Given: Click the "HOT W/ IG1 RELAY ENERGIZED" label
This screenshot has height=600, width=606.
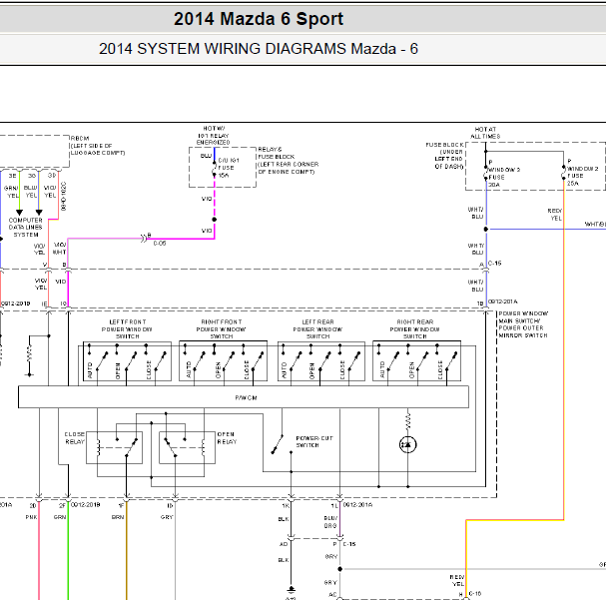Looking at the screenshot, I should tap(213, 135).
